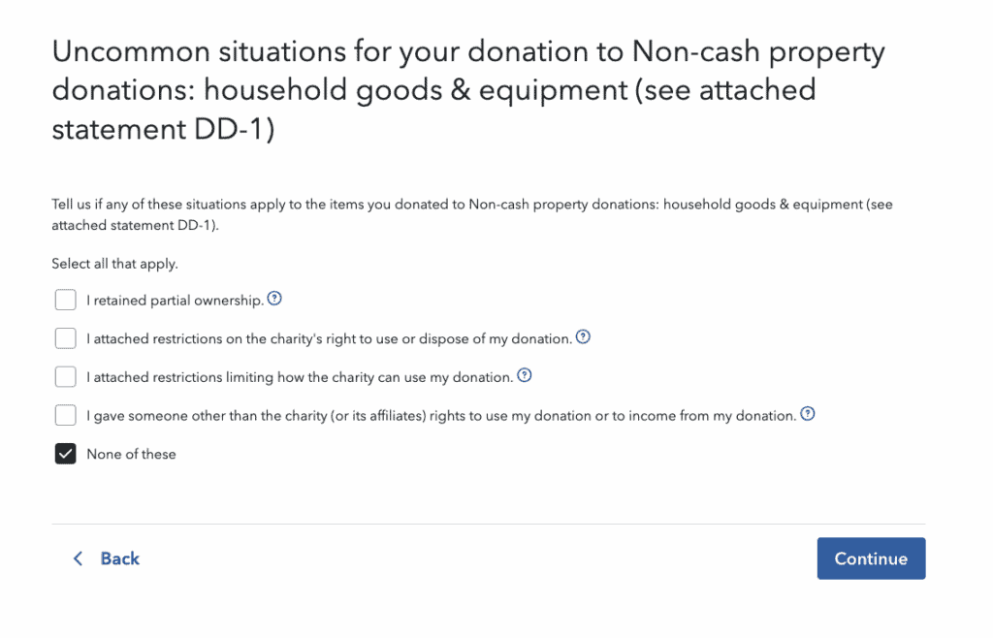
Task: Check the retained partial ownership box
Action: coord(65,301)
